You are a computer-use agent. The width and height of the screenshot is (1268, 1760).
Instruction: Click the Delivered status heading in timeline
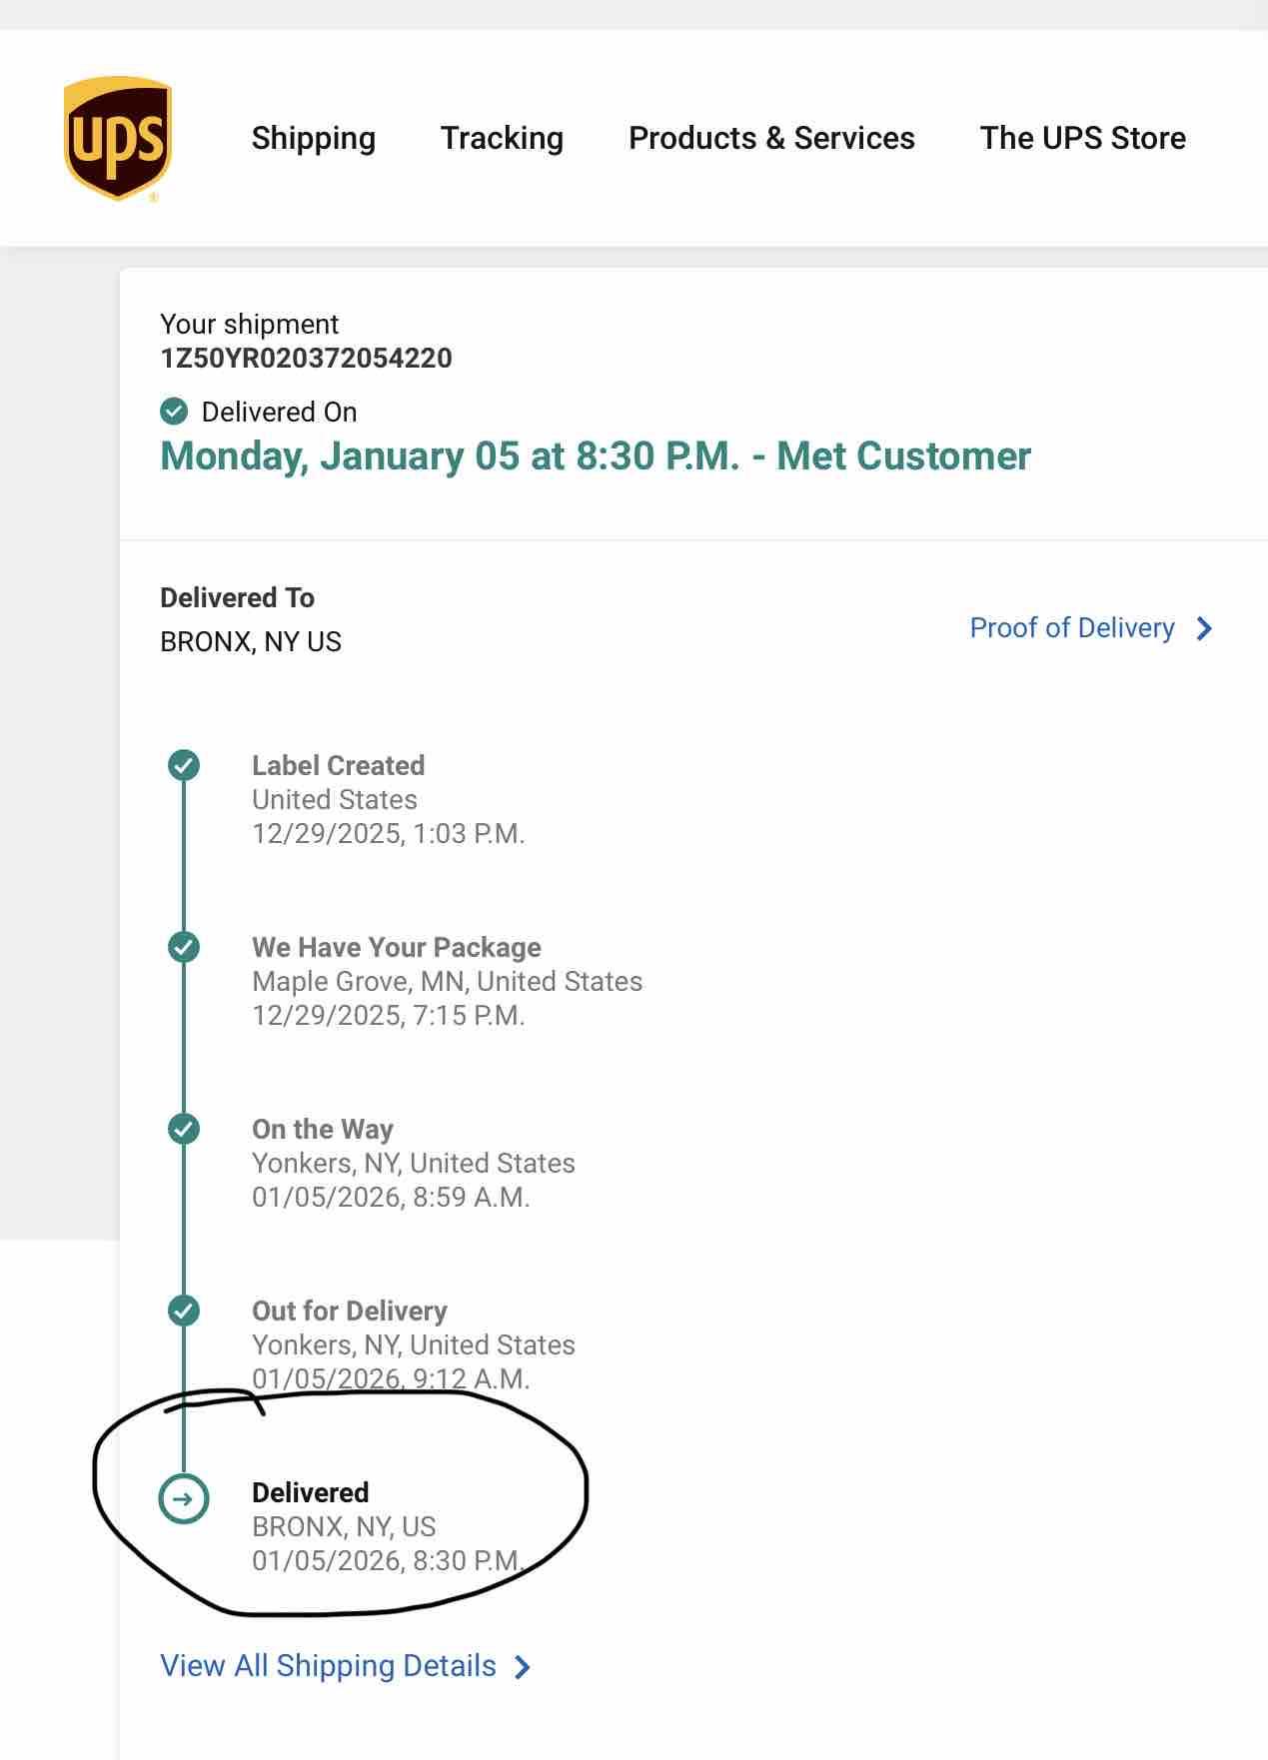(310, 1492)
